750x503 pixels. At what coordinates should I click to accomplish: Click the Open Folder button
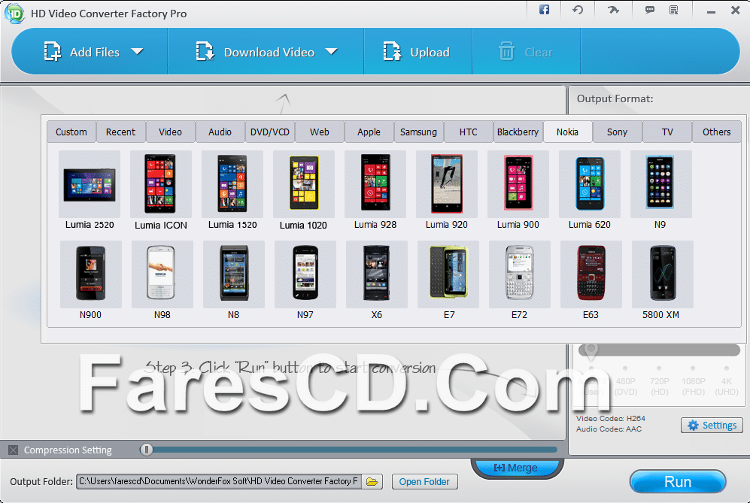pos(424,481)
